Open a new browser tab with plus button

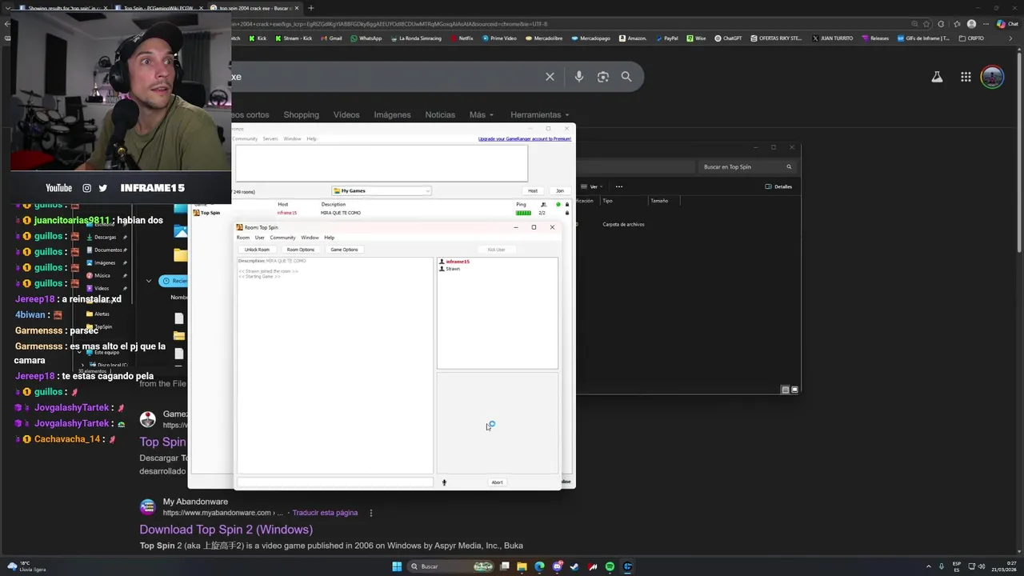[x=310, y=8]
